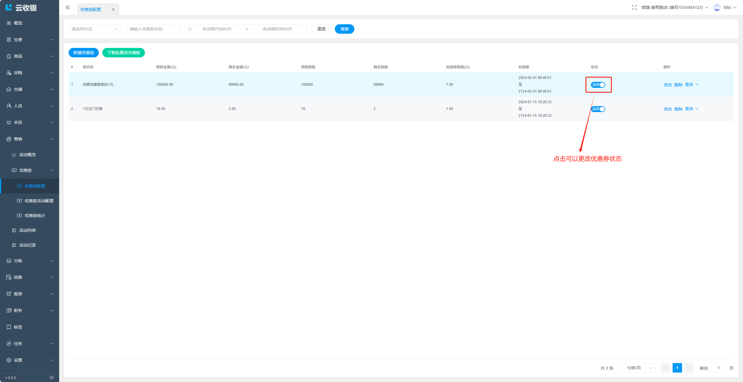Click 删除 link for 1元无门槛券 row
743x382 pixels.
point(678,109)
